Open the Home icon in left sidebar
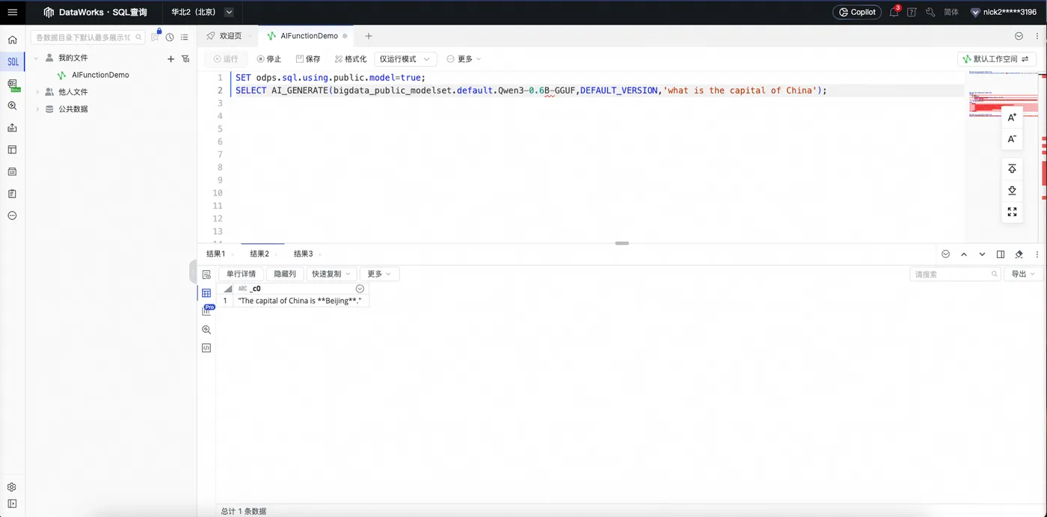 coord(12,40)
